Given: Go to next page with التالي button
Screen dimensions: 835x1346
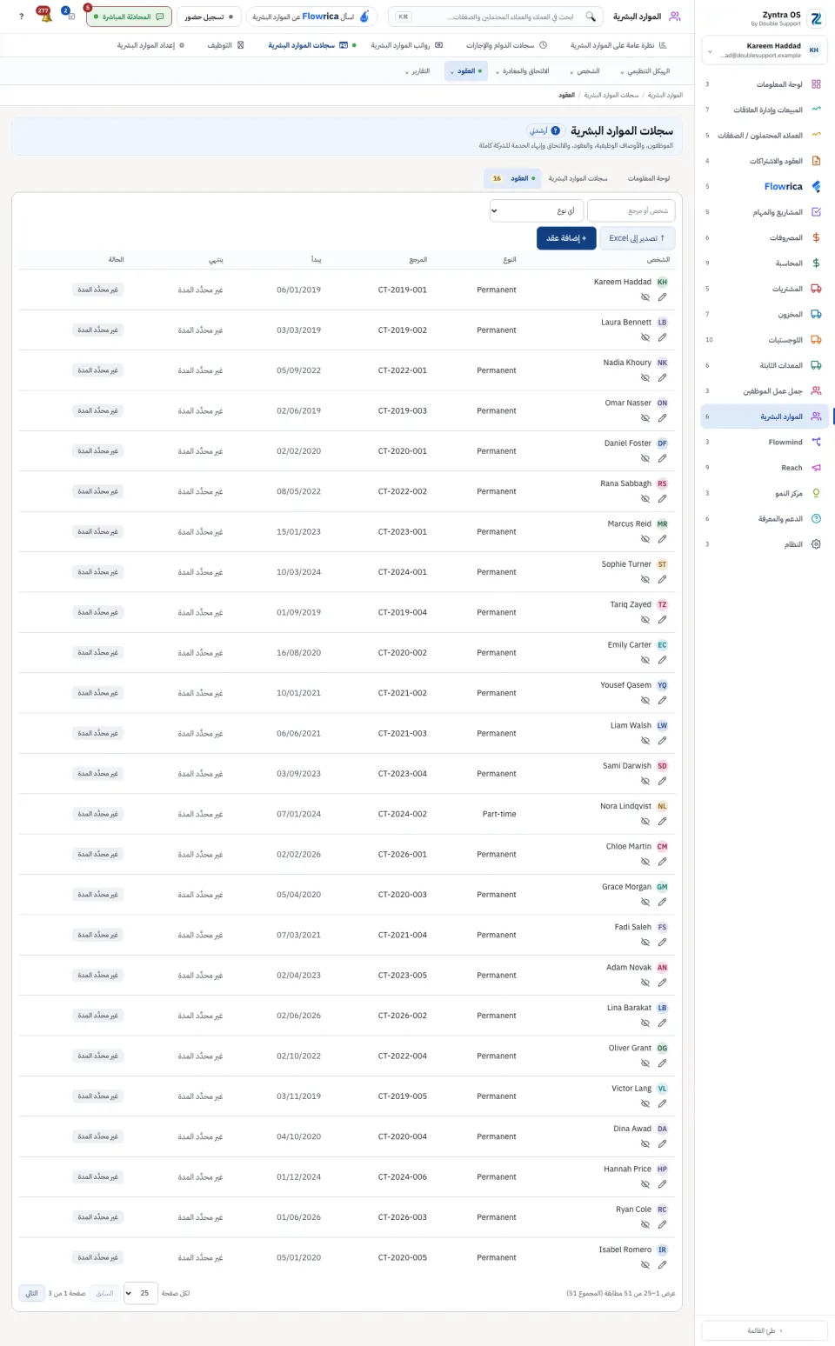Looking at the screenshot, I should click(31, 1293).
